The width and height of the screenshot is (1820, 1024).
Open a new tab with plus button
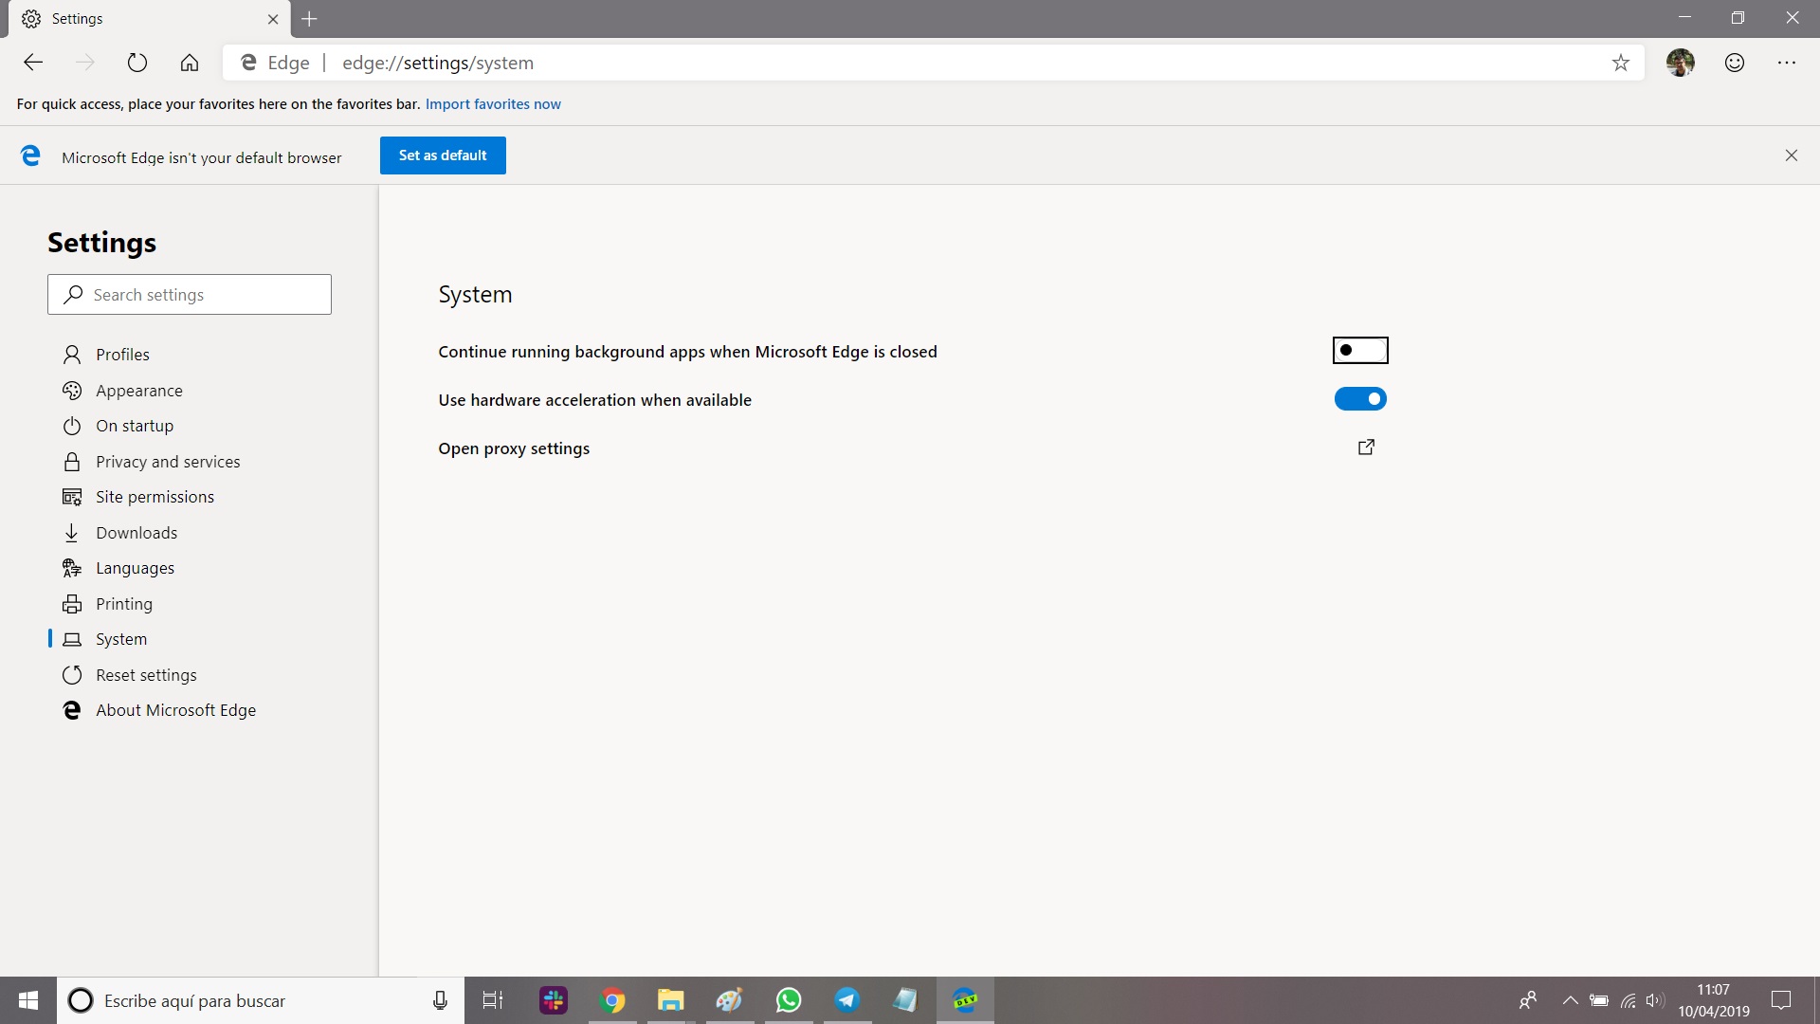309,19
